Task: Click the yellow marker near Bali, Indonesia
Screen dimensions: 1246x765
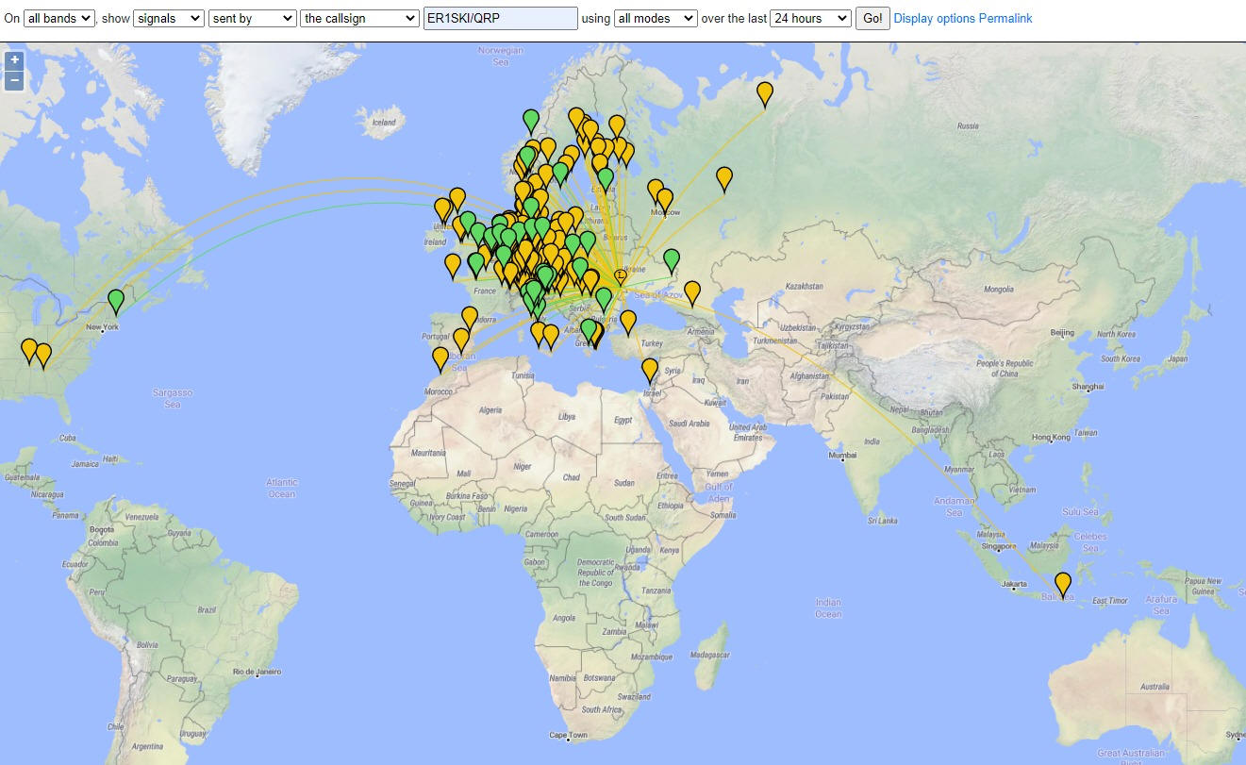Action: pos(1063,584)
